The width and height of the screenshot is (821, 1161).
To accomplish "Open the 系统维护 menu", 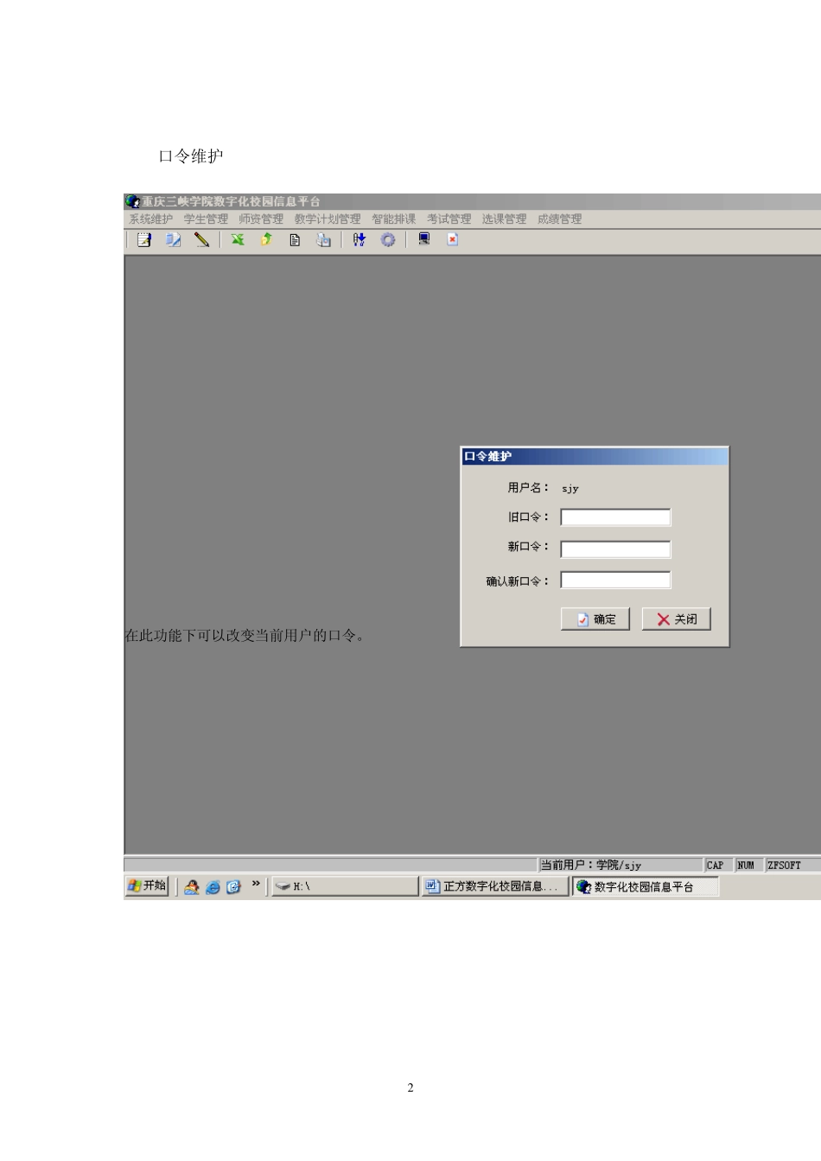I will (x=151, y=219).
